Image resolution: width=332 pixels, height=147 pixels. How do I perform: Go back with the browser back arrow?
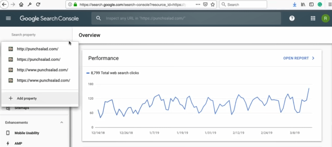[4, 4]
